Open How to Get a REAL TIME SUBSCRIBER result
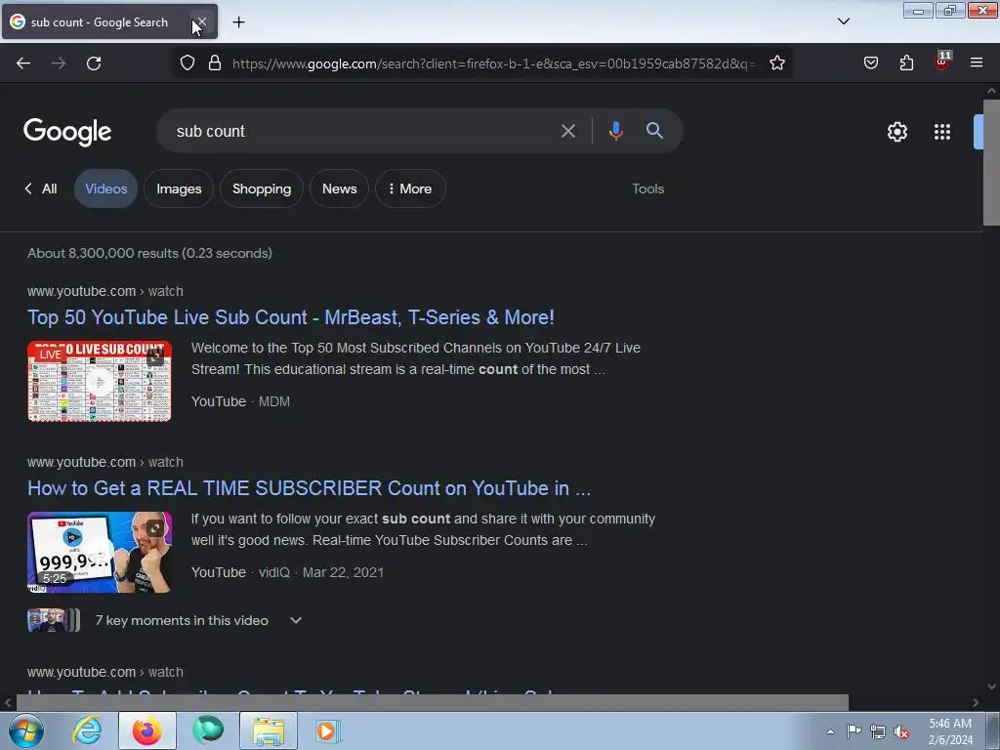Image resolution: width=1000 pixels, height=750 pixels. tap(309, 488)
